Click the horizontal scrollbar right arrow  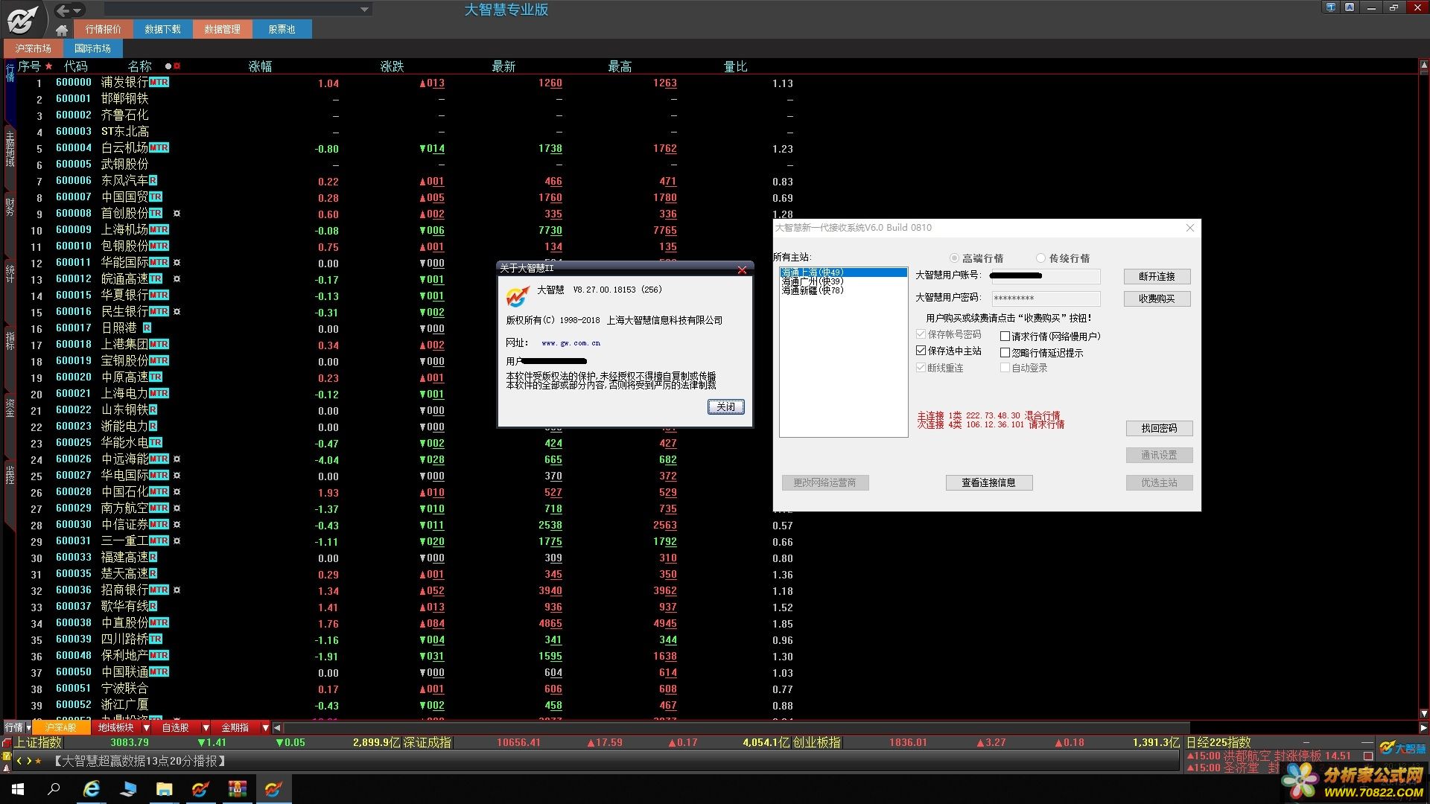click(1423, 728)
